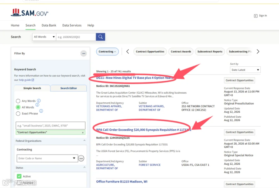The width and height of the screenshot is (279, 188).
Task: Click the Showing 1 - 25 of 741 results text
Action: pyautogui.click(x=113, y=71)
